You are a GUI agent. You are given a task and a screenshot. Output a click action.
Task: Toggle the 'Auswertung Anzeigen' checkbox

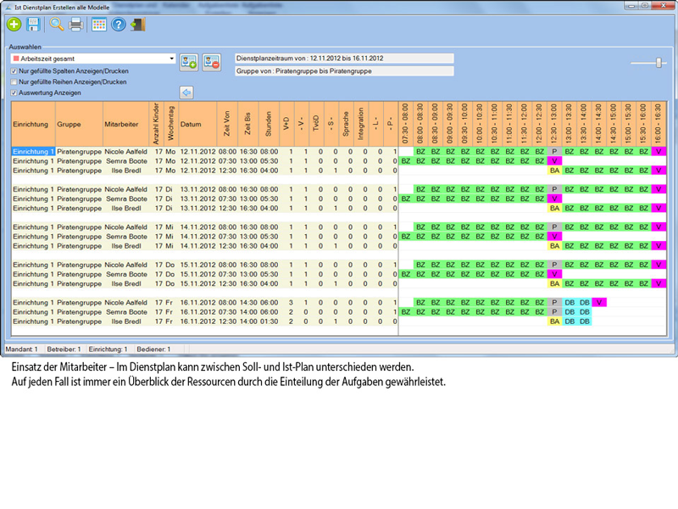14,92
